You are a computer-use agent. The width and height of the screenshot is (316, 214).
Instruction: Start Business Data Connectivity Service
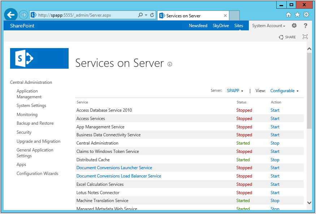click(x=275, y=135)
